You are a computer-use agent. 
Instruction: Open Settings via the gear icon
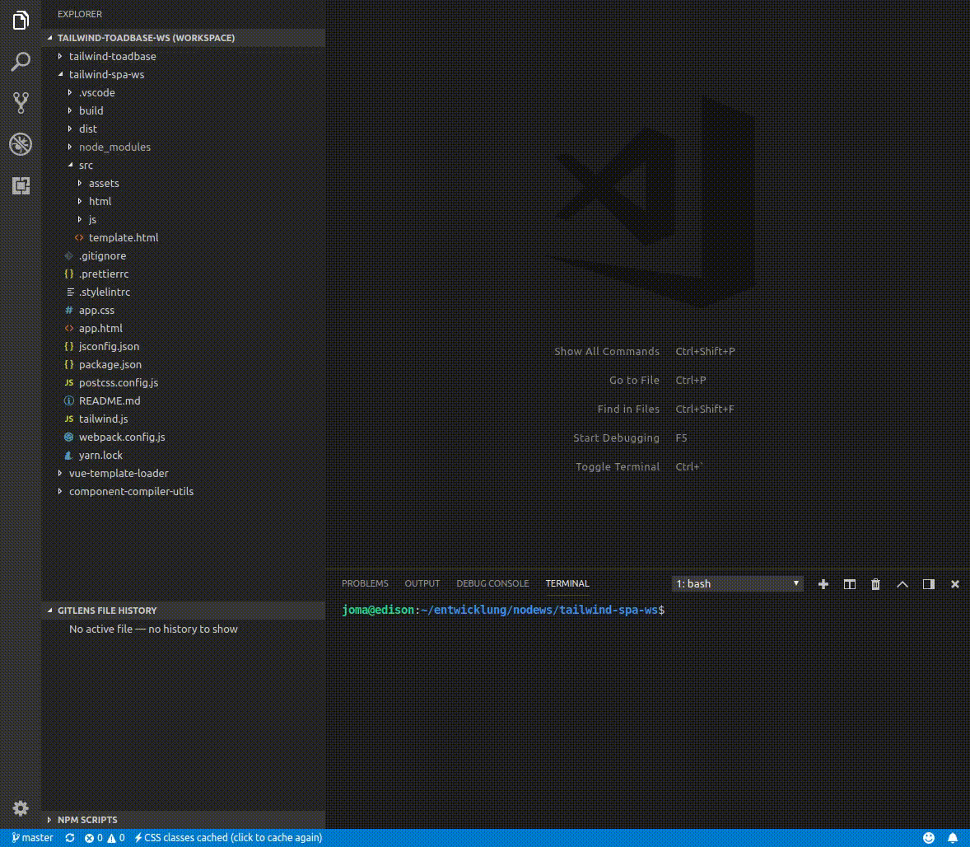(21, 808)
